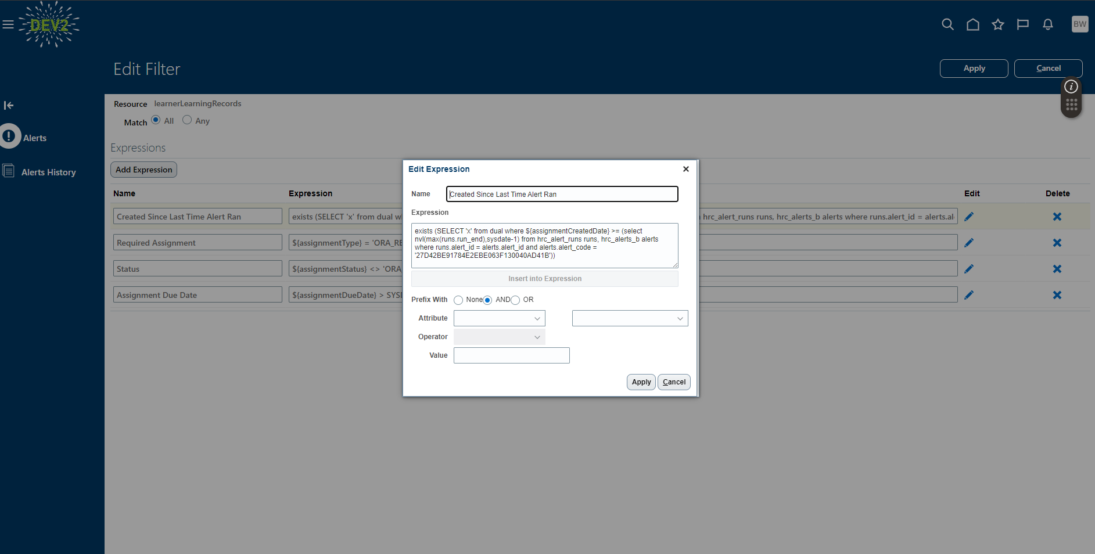
Task: Open notifications bell icon
Action: coord(1048,24)
